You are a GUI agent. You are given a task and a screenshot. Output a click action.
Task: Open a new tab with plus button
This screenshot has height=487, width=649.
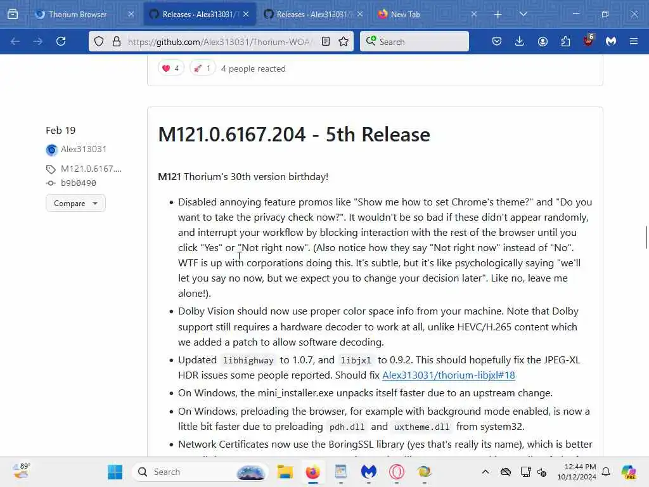pyautogui.click(x=498, y=15)
